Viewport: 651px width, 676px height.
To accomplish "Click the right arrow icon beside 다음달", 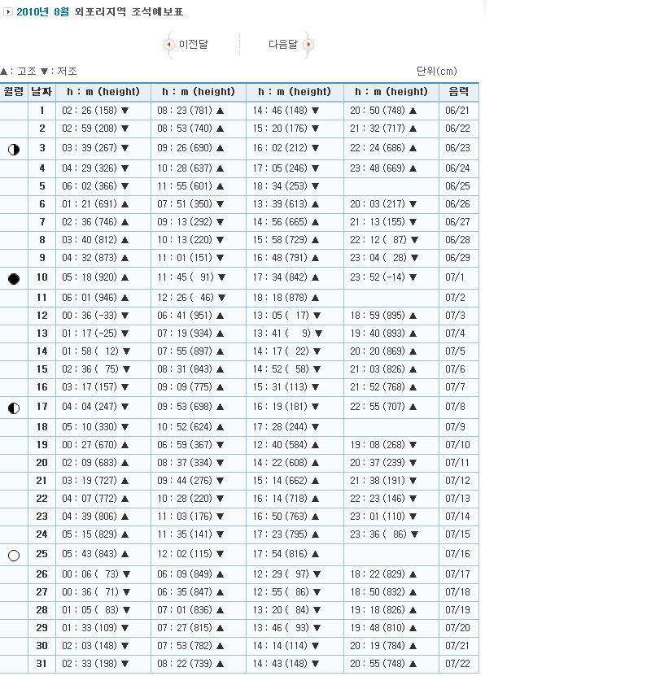I will coord(308,45).
